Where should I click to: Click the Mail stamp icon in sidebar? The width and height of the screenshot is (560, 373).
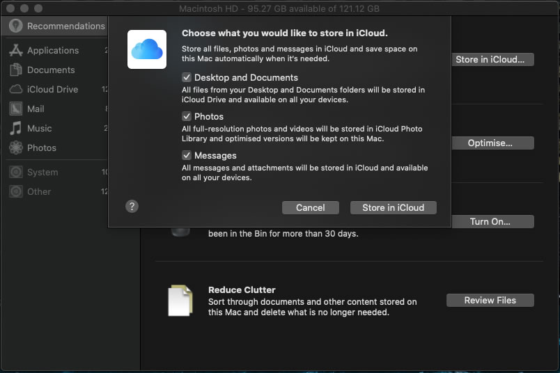coord(16,109)
